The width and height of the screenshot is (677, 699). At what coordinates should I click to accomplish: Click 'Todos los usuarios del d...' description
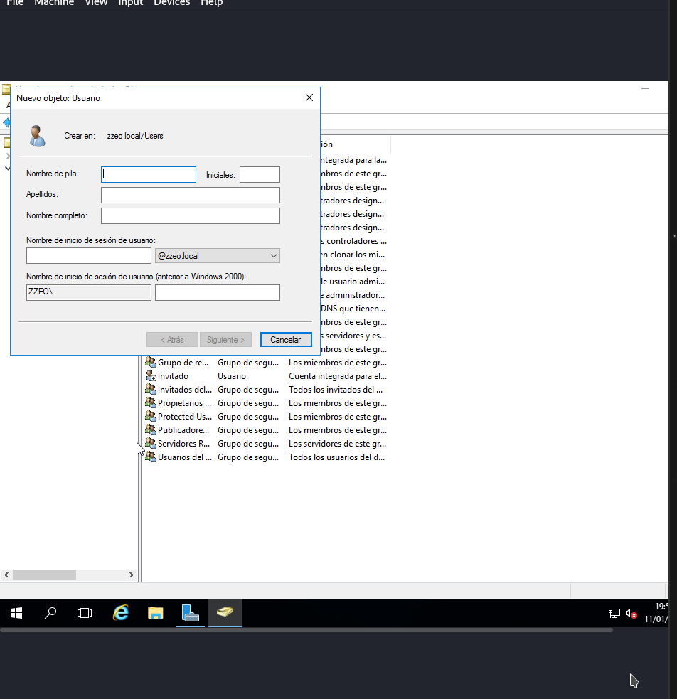[x=336, y=457]
